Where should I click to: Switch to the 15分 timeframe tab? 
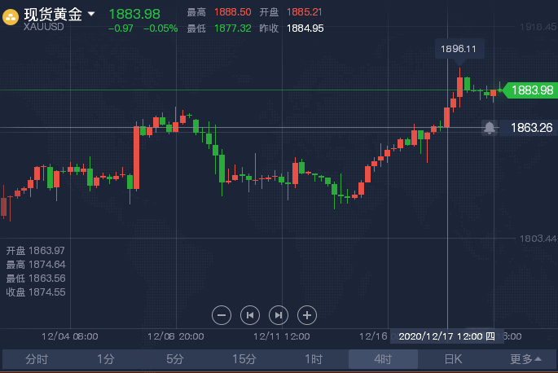244,359
